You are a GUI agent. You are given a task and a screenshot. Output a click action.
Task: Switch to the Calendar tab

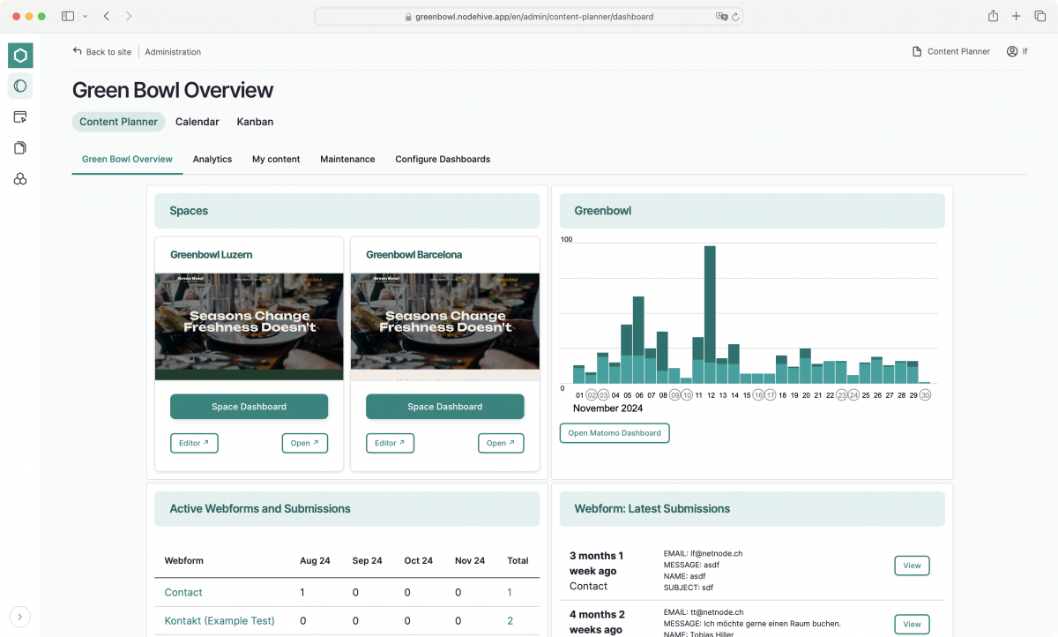(x=197, y=122)
